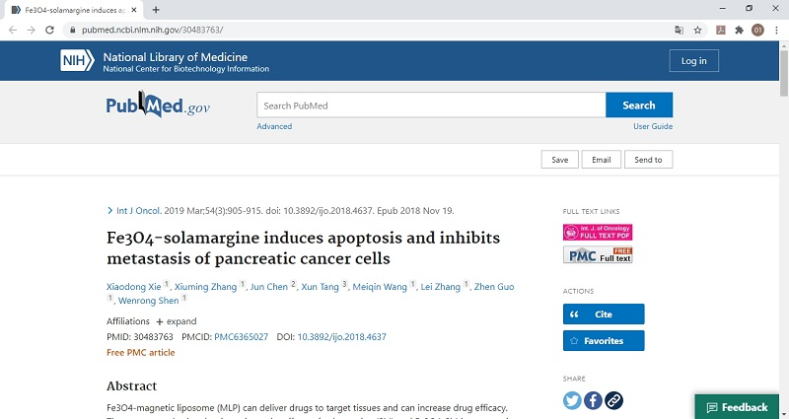Image resolution: width=789 pixels, height=419 pixels.
Task: Expand the Affiliations section
Action: 176,321
